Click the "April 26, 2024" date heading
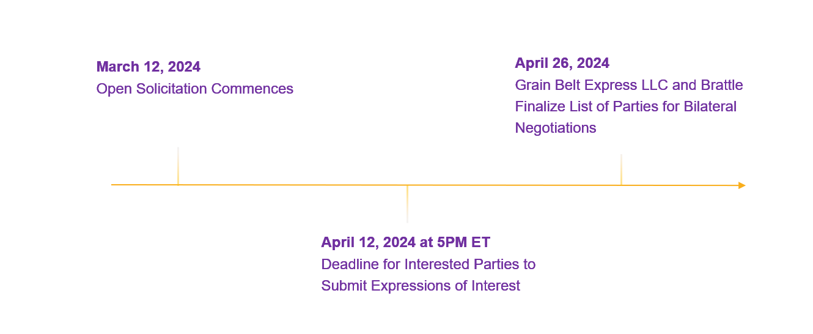Screen dimensions: 813x334 [562, 63]
